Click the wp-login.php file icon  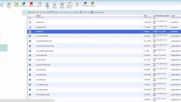coord(30,75)
